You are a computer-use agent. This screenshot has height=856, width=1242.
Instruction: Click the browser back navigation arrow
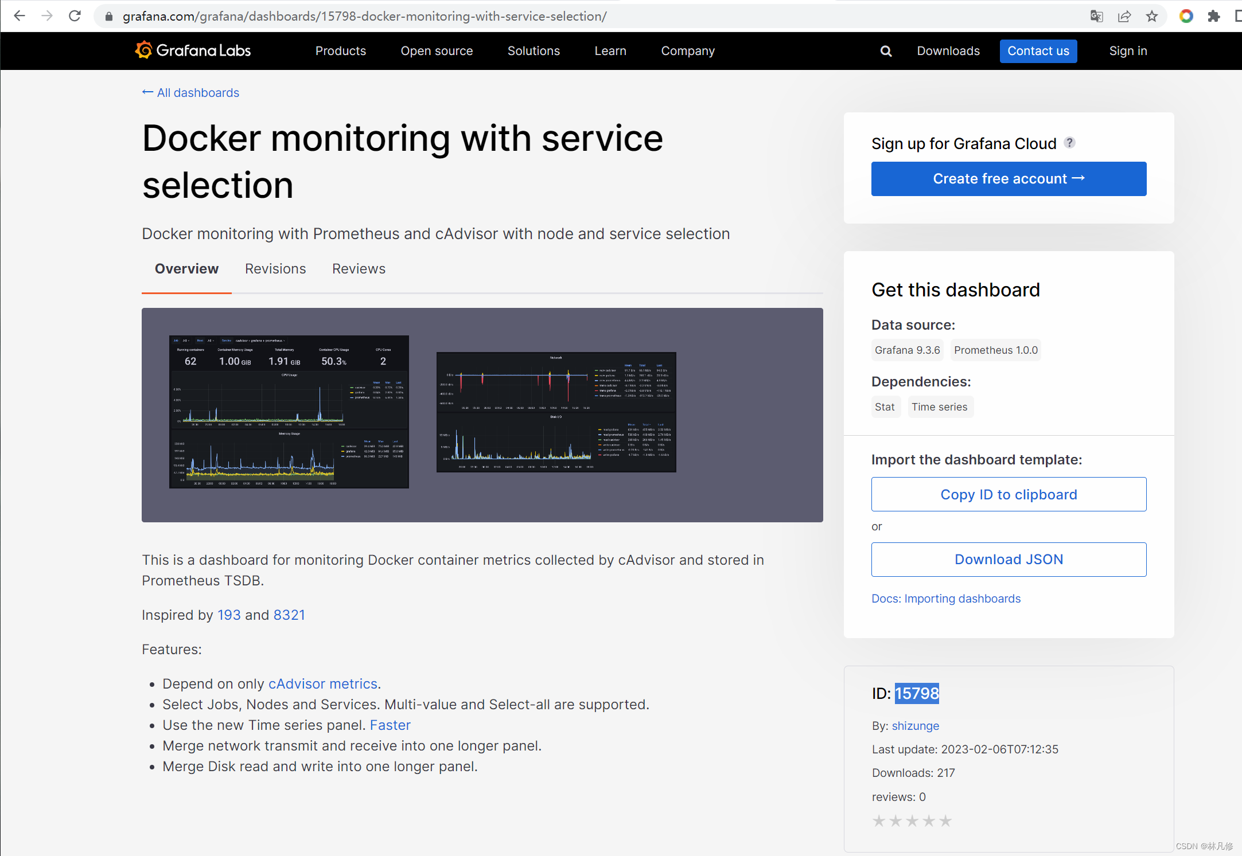pos(20,16)
